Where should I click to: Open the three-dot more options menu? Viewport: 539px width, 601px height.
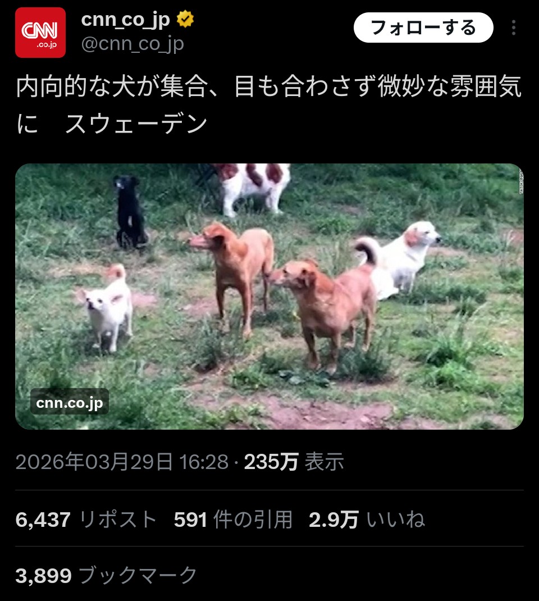pyautogui.click(x=514, y=28)
